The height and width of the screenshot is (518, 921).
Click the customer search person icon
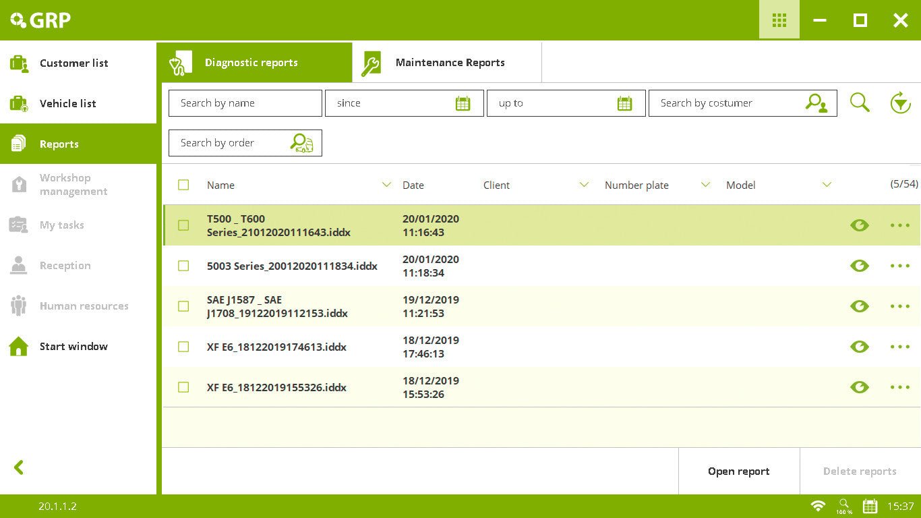[816, 103]
